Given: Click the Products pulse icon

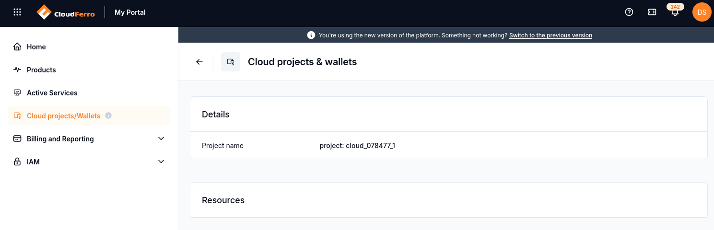Looking at the screenshot, I should pos(17,69).
